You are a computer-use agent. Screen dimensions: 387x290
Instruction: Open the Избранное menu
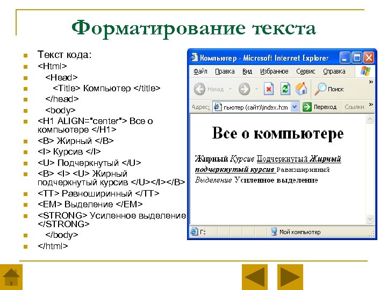274,71
